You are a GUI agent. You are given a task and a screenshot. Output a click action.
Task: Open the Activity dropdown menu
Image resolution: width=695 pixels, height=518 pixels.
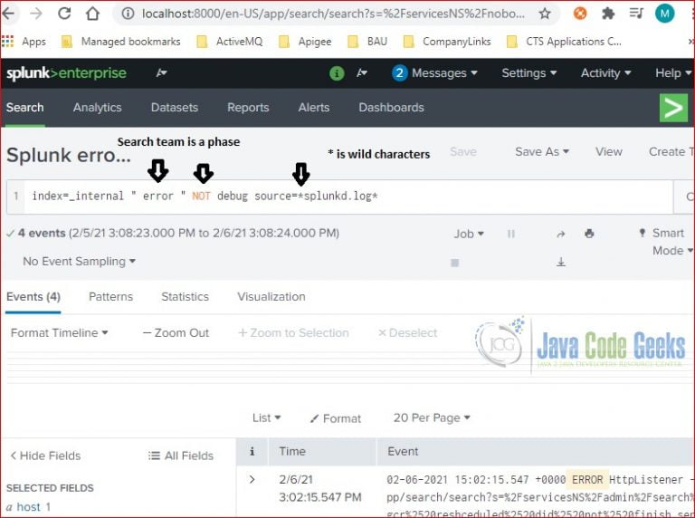point(605,72)
